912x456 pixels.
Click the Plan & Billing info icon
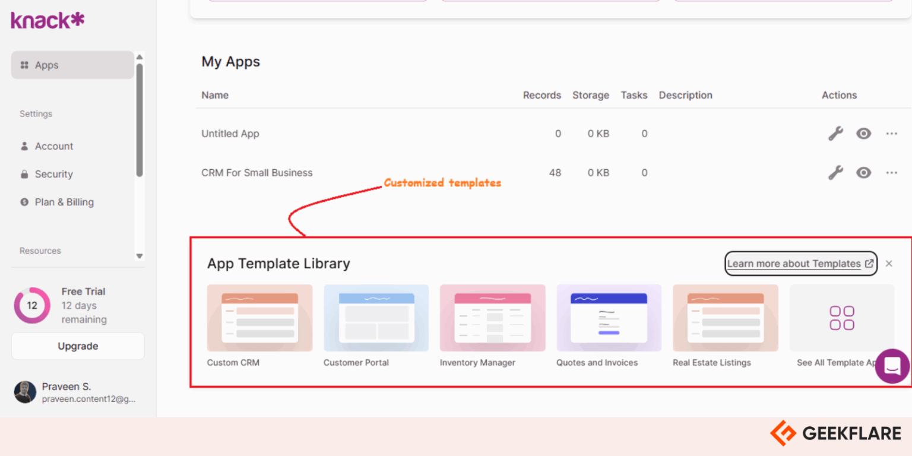tap(24, 202)
